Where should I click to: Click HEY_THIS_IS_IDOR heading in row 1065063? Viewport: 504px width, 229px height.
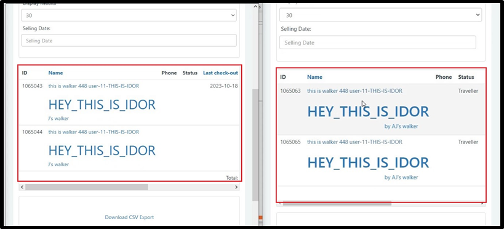point(369,111)
